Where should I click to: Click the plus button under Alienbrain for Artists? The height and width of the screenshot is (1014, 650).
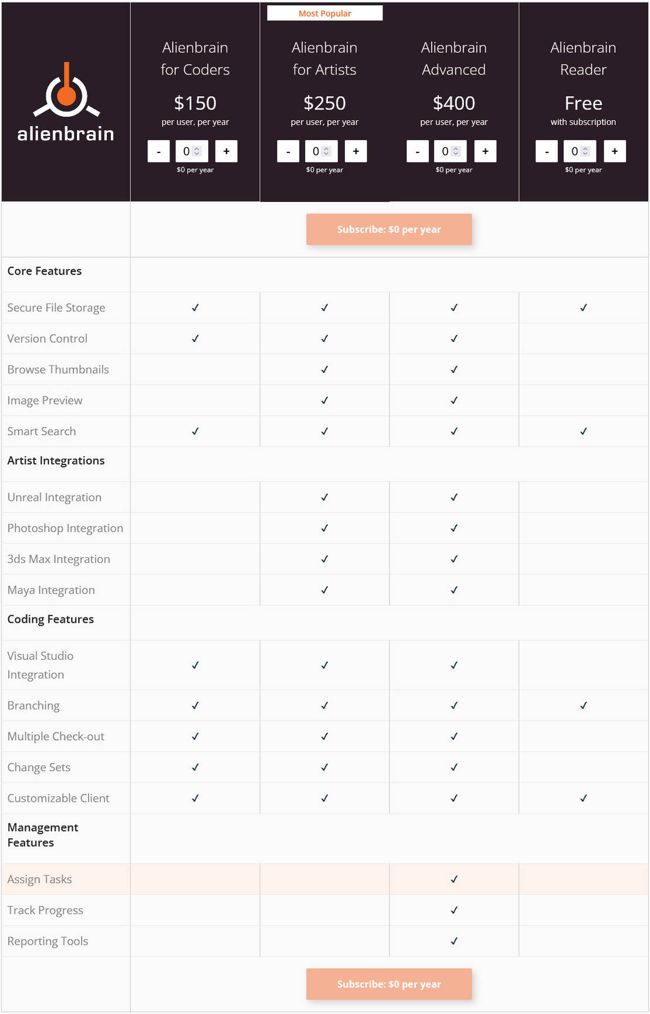(x=356, y=151)
